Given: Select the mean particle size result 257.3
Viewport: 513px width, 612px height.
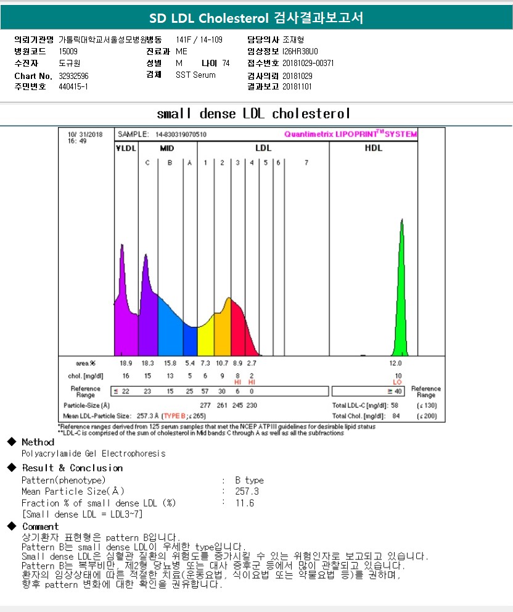Looking at the screenshot, I should 247,492.
